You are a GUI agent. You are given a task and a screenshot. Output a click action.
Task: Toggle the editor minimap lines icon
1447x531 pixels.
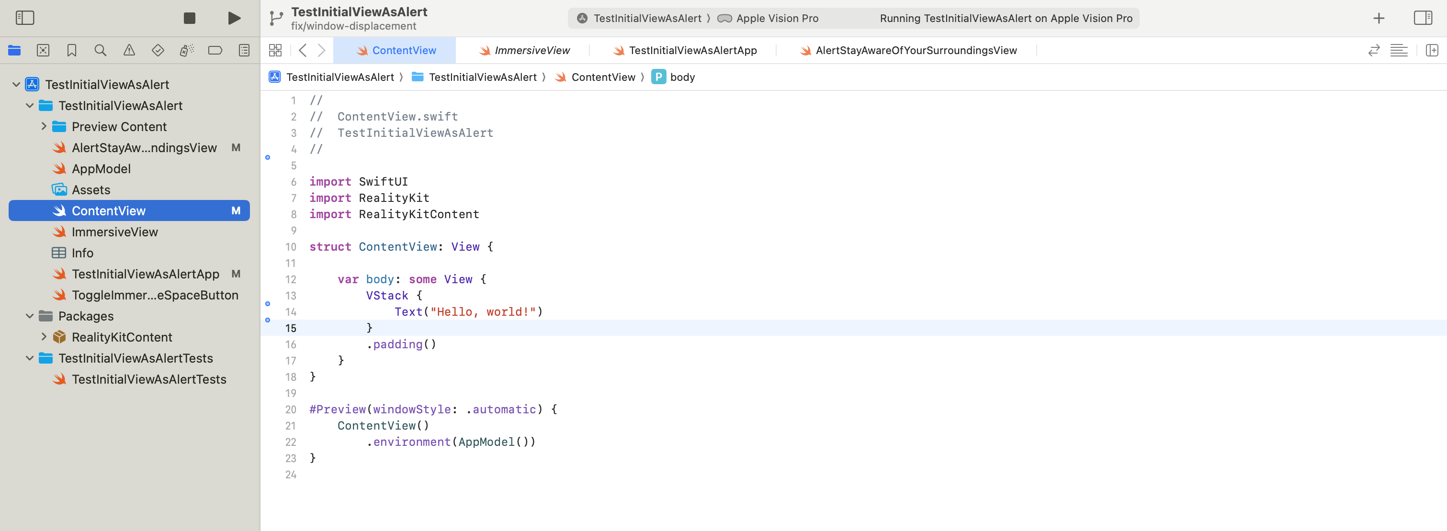coord(1399,51)
